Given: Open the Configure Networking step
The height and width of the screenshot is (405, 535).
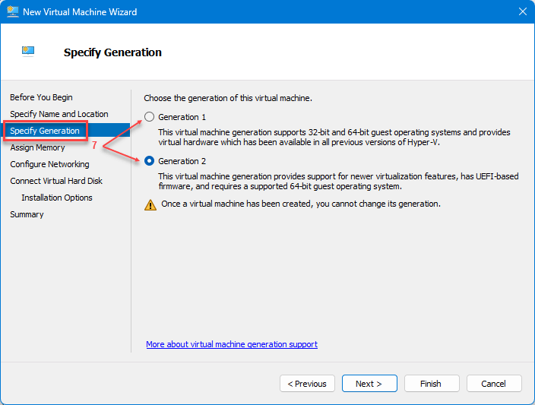Looking at the screenshot, I should click(50, 164).
